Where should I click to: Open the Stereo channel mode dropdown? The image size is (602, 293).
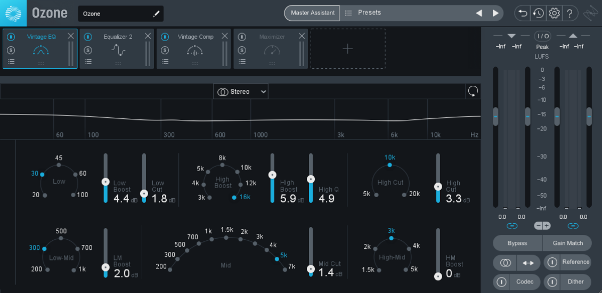tap(241, 92)
